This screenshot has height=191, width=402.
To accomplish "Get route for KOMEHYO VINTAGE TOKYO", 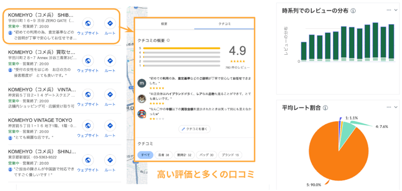I will [x=110, y=126].
